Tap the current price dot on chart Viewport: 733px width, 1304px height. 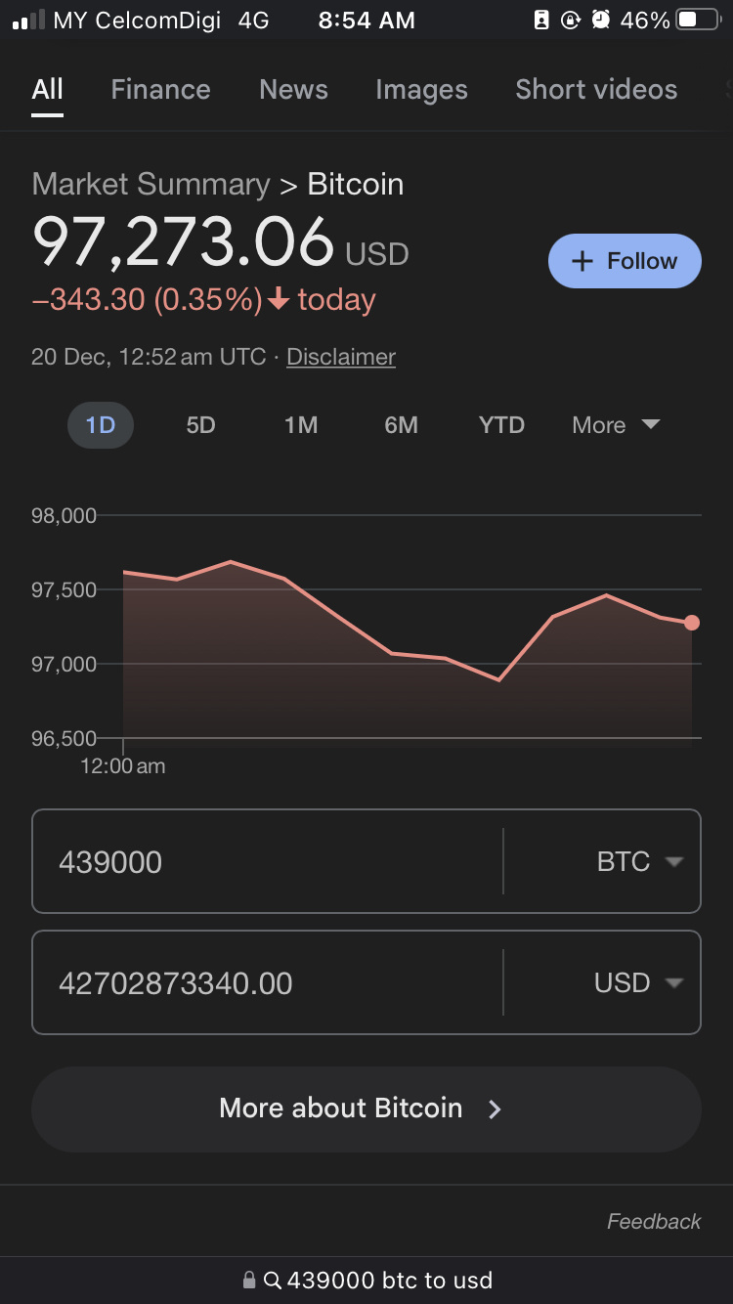pos(692,623)
